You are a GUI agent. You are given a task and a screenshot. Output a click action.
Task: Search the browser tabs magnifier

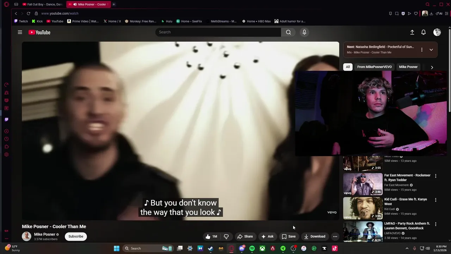tap(427, 4)
